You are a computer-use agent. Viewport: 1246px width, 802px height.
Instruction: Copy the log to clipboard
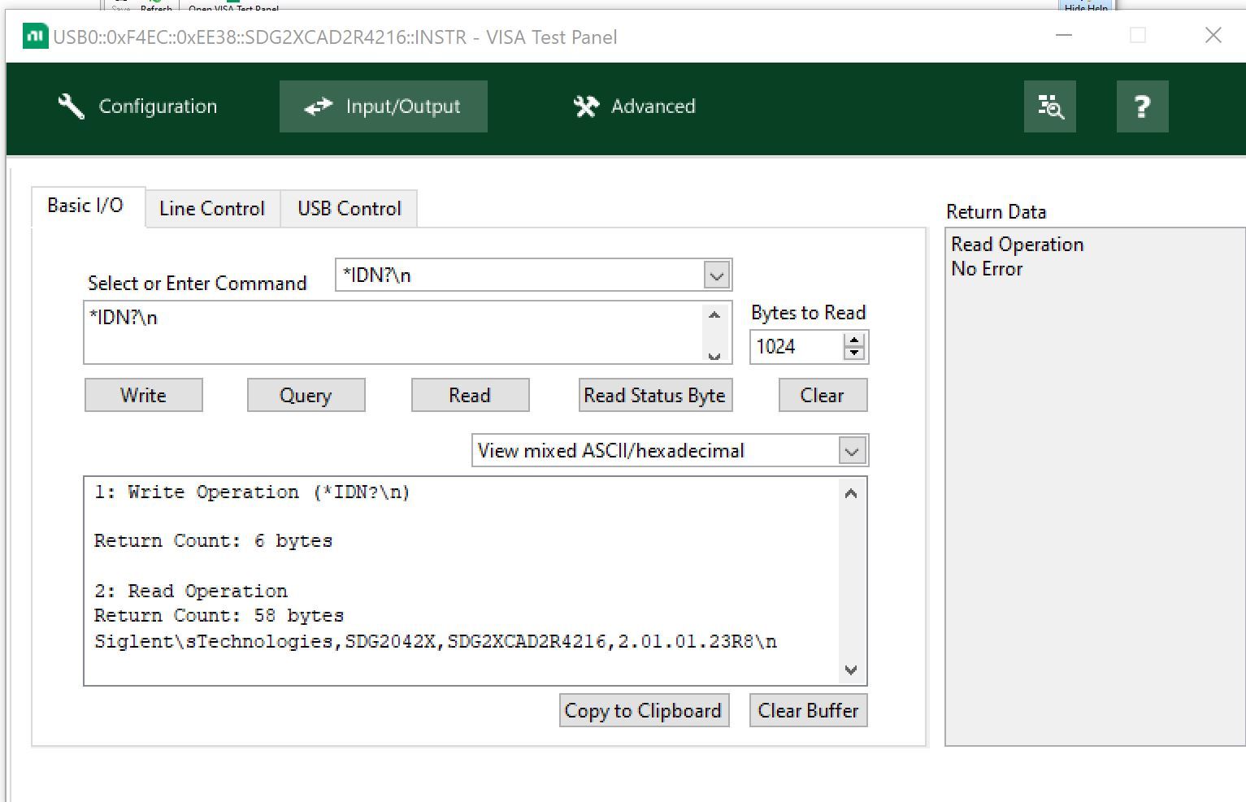point(644,710)
